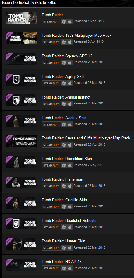Open Tomb Raider: Headshot Reticule title link
This screenshot has width=134, height=278.
pos(69,220)
